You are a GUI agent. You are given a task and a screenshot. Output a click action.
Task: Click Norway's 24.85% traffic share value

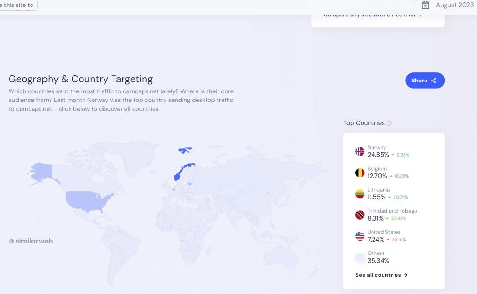point(378,155)
